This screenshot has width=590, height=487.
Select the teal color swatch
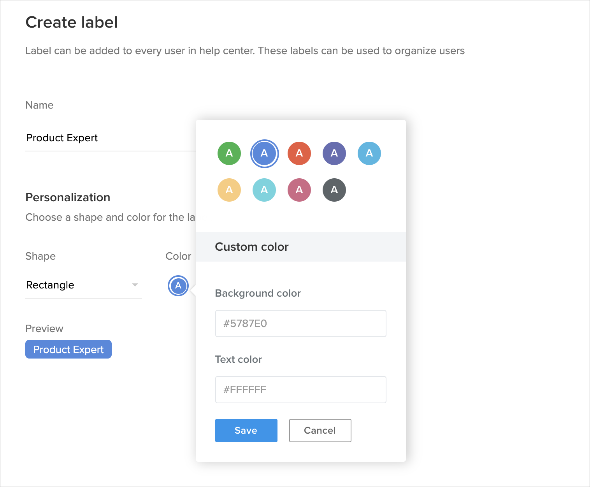pyautogui.click(x=264, y=190)
